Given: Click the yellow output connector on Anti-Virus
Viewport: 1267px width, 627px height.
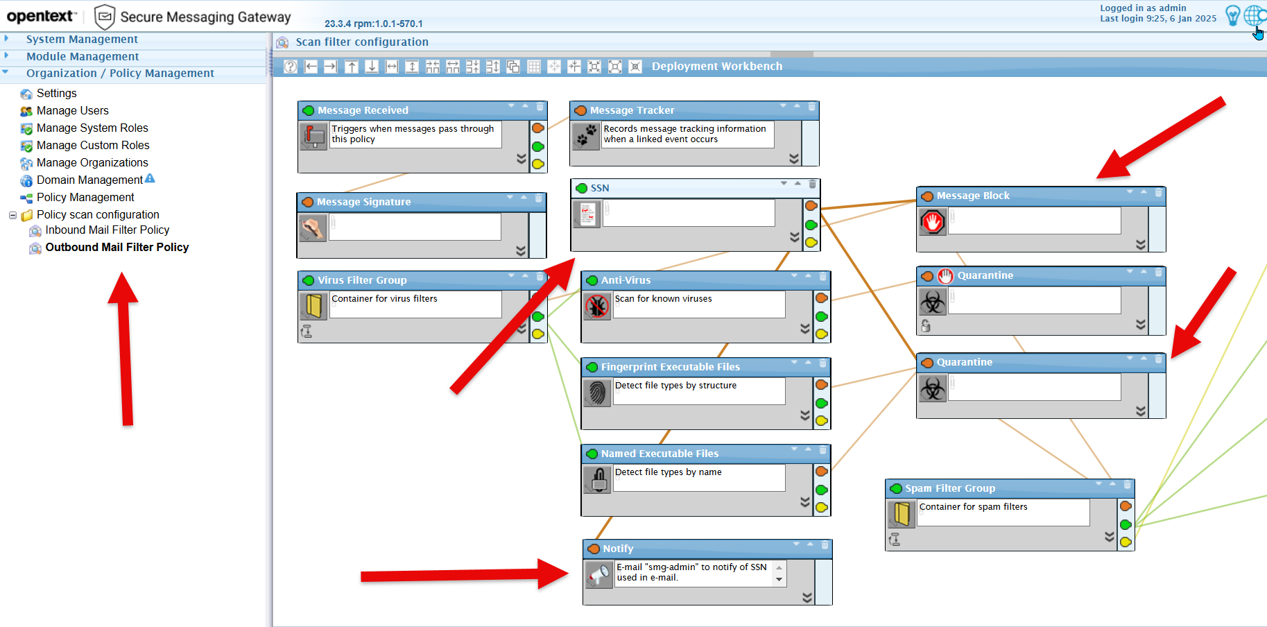Looking at the screenshot, I should (822, 334).
